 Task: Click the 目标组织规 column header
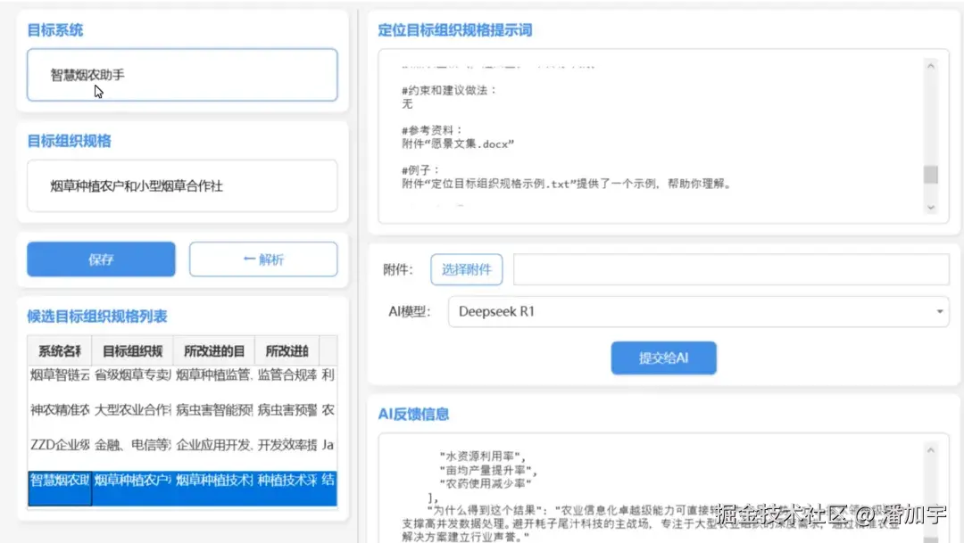click(133, 350)
